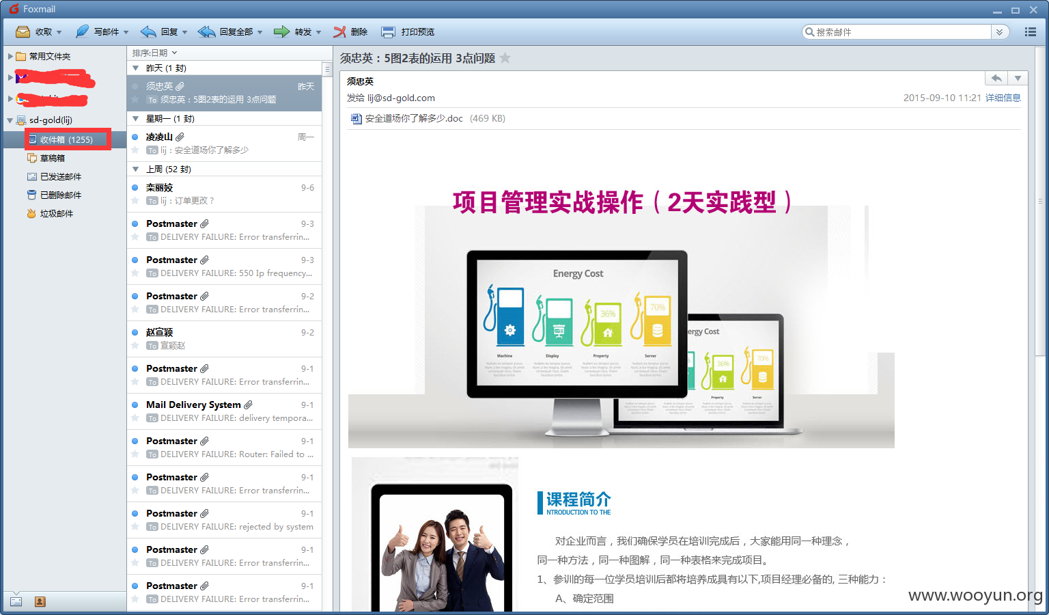This screenshot has height=615, width=1049.
Task: Select the 收件箱 (1255) inbox folder
Action: tap(68, 139)
